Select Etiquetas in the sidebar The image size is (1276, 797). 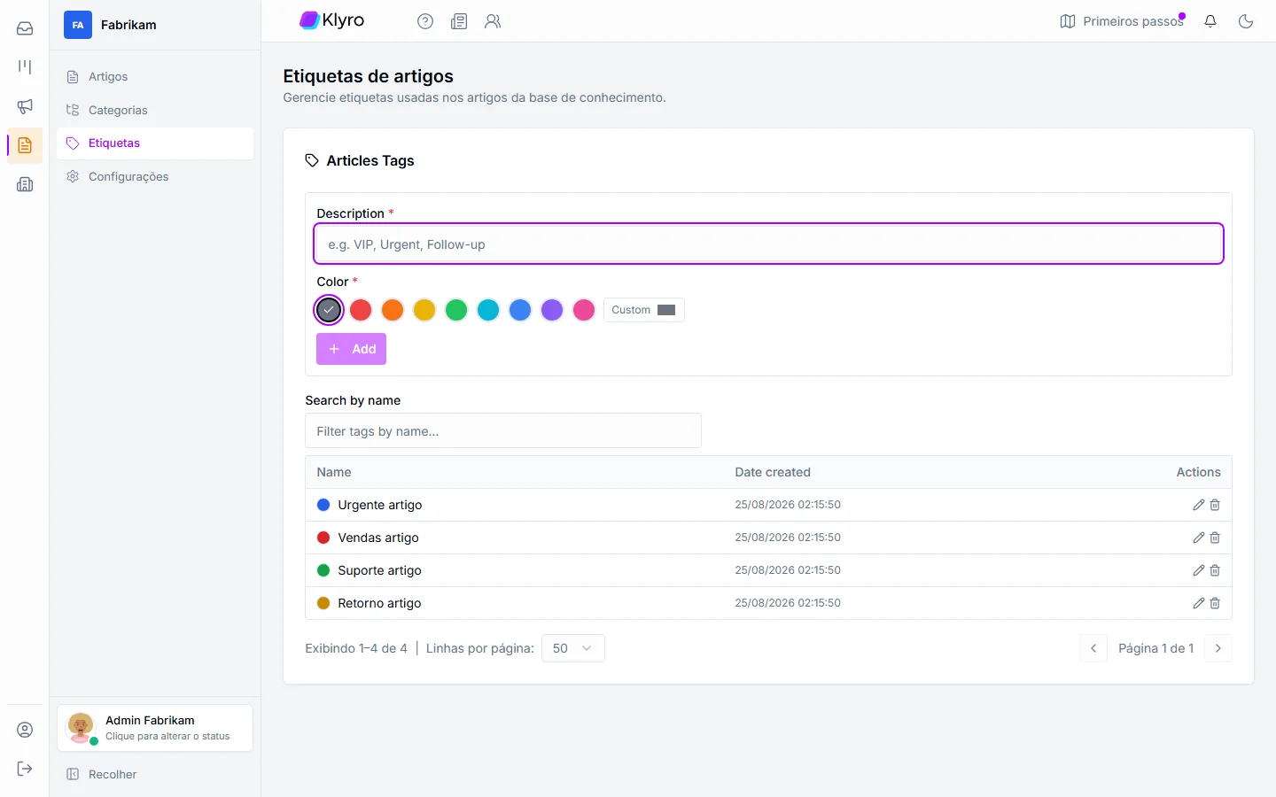click(x=155, y=143)
